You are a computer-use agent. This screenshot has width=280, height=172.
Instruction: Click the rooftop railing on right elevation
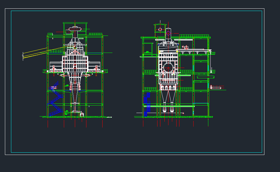coord(194,36)
